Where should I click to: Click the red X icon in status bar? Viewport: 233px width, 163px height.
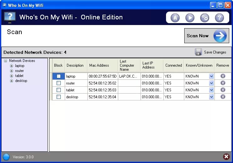[226, 156]
